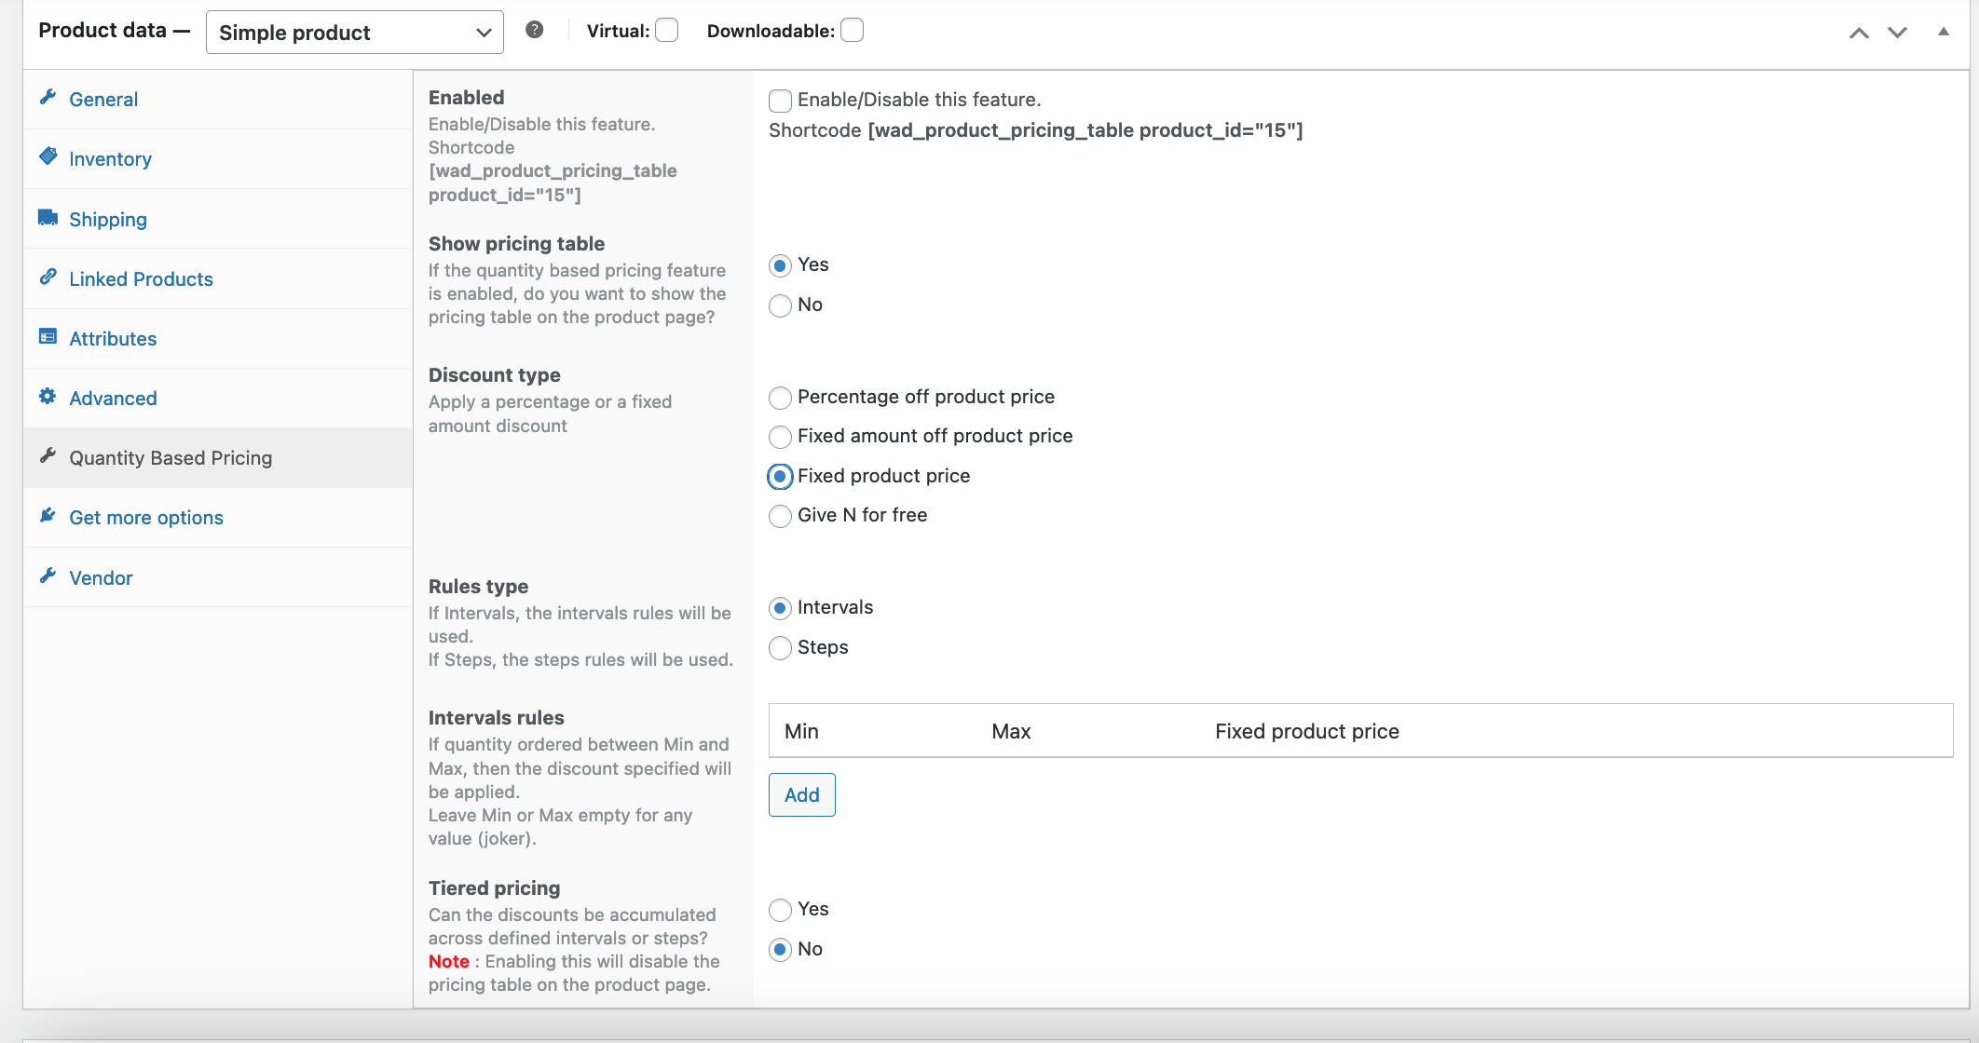The width and height of the screenshot is (1979, 1043).
Task: Click the Inventory tag icon
Action: (48, 156)
